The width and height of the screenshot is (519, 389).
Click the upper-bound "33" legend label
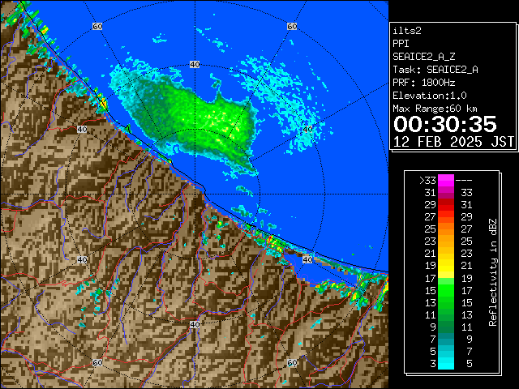[x=467, y=193]
